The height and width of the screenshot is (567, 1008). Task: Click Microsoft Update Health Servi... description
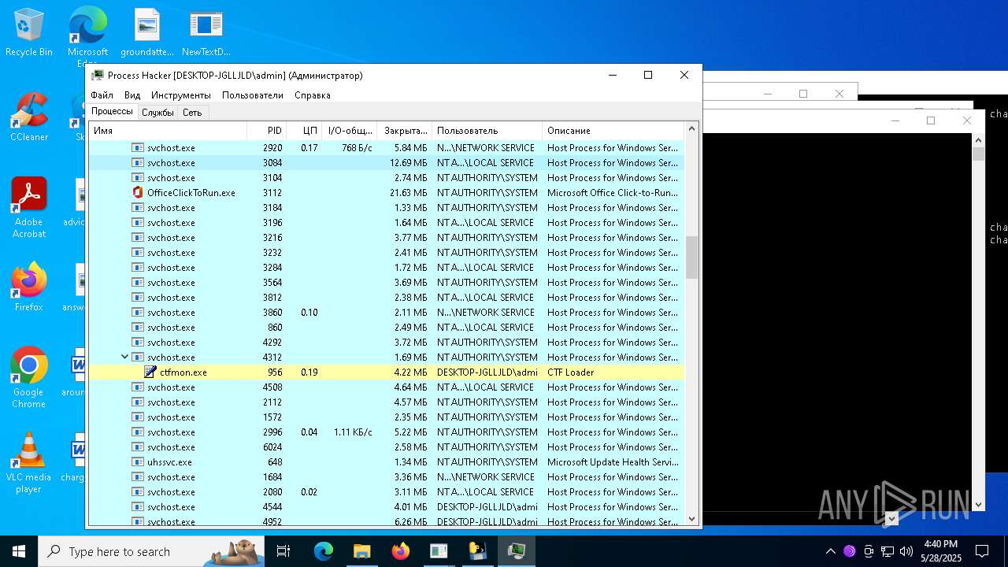(613, 462)
